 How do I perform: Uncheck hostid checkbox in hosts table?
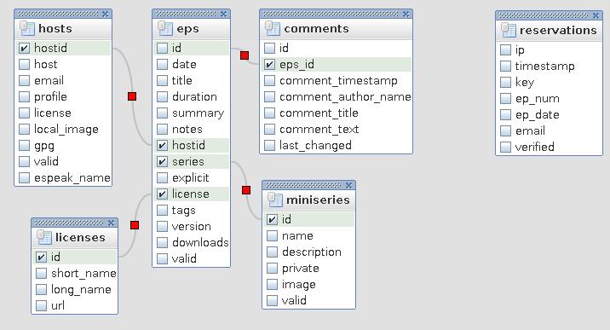24,49
